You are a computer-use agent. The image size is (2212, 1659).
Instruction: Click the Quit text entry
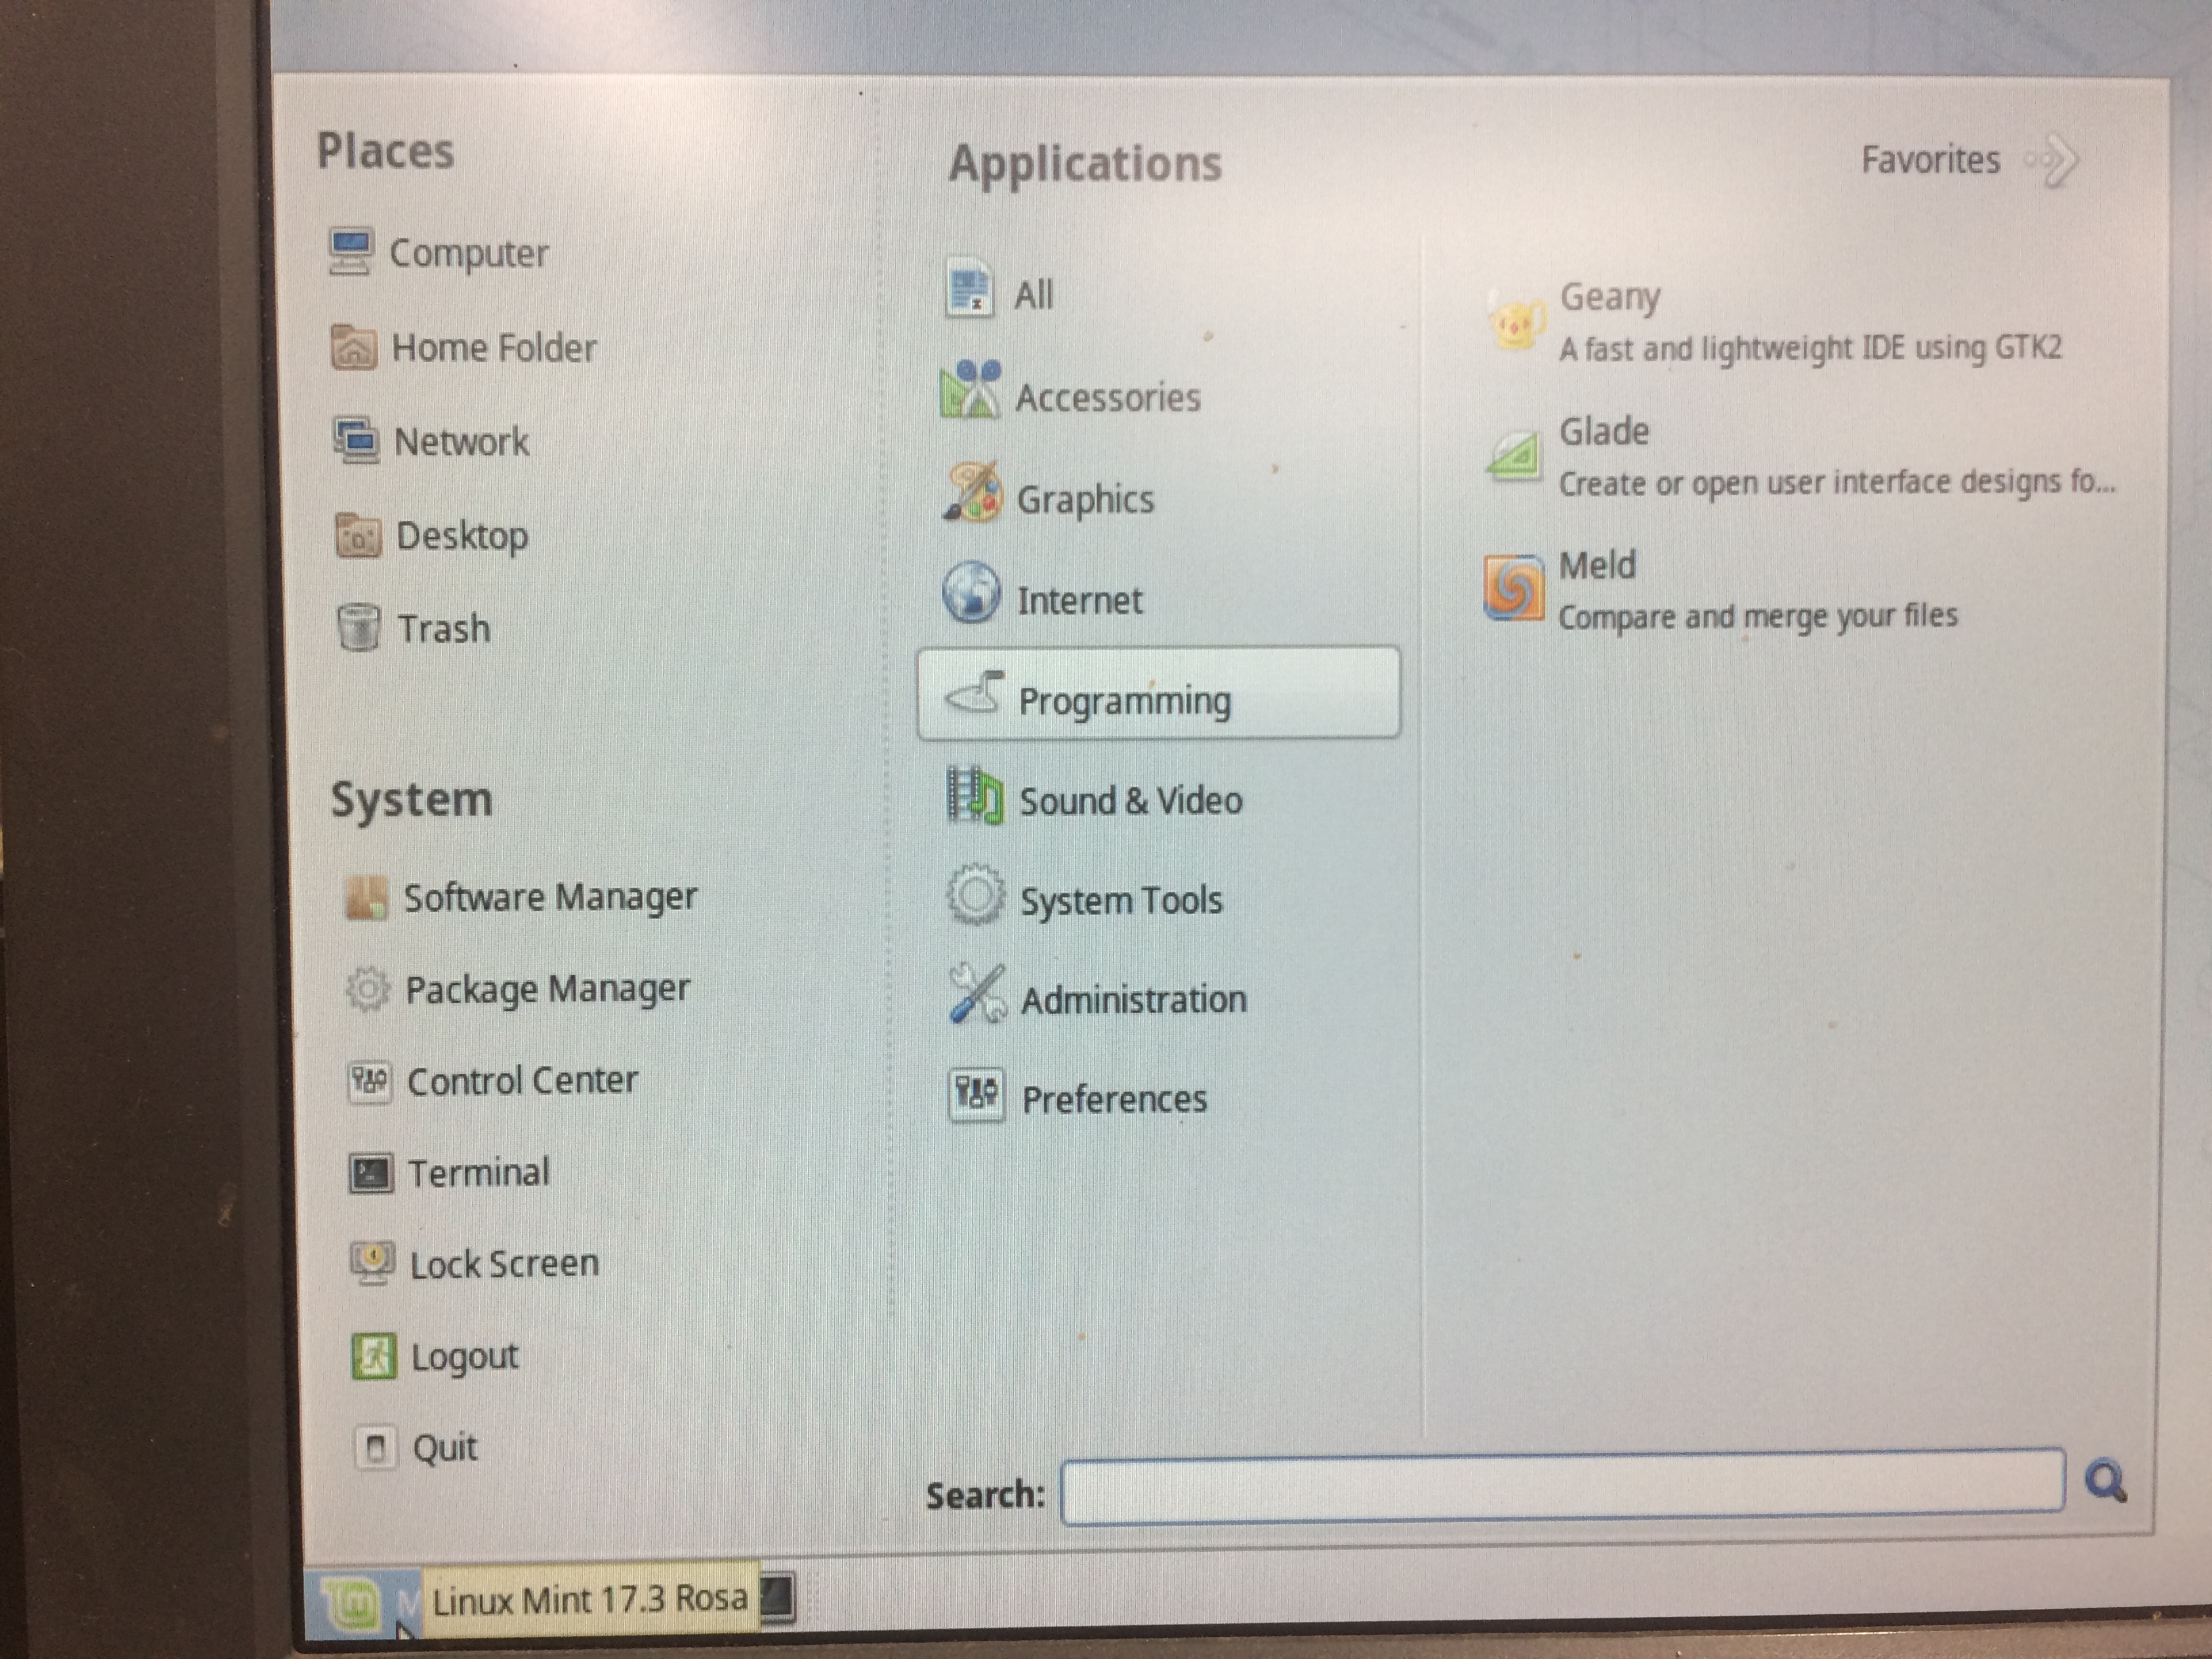click(x=445, y=1448)
